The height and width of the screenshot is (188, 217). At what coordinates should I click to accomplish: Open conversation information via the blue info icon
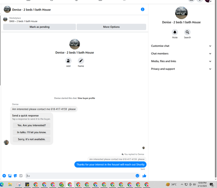142,10
